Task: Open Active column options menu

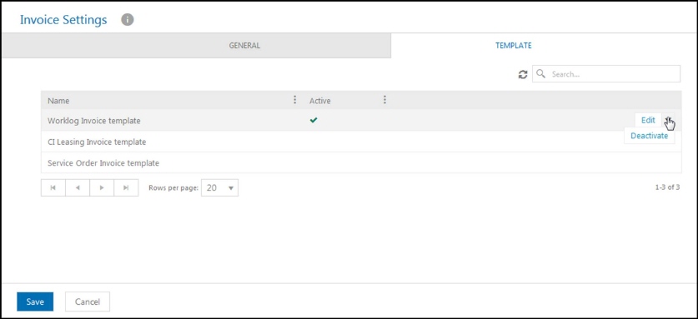Action: pos(384,100)
